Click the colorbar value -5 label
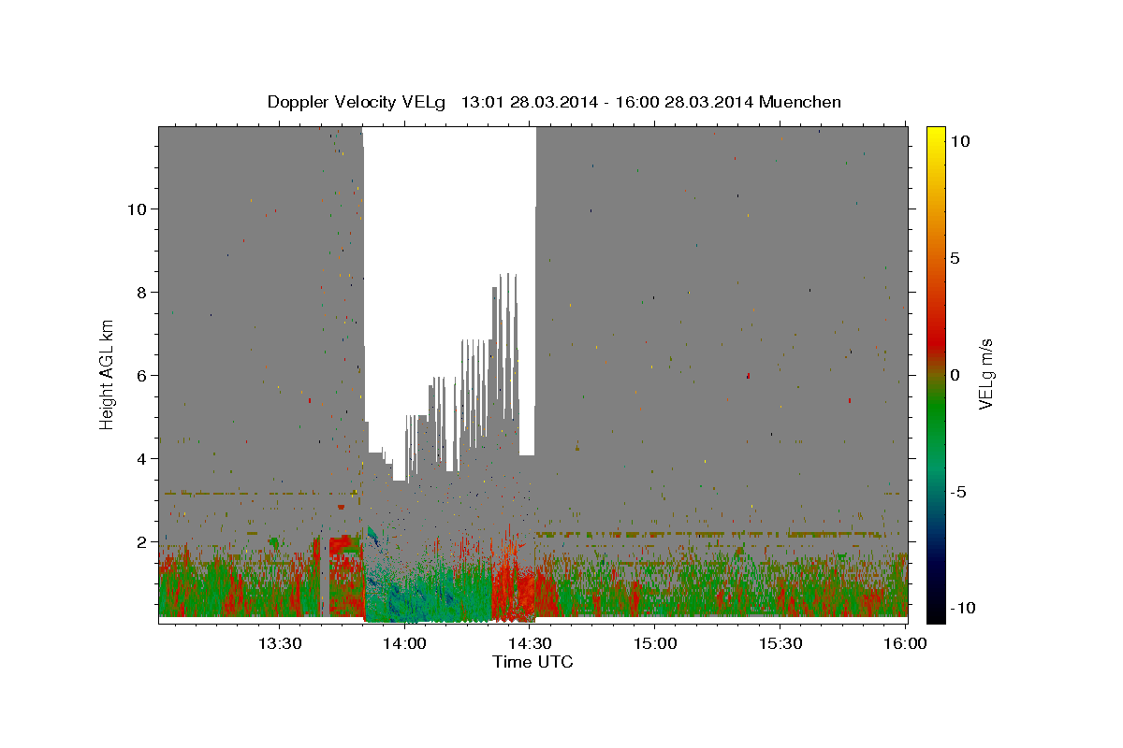Image resolution: width=1123 pixels, height=748 pixels. [958, 492]
